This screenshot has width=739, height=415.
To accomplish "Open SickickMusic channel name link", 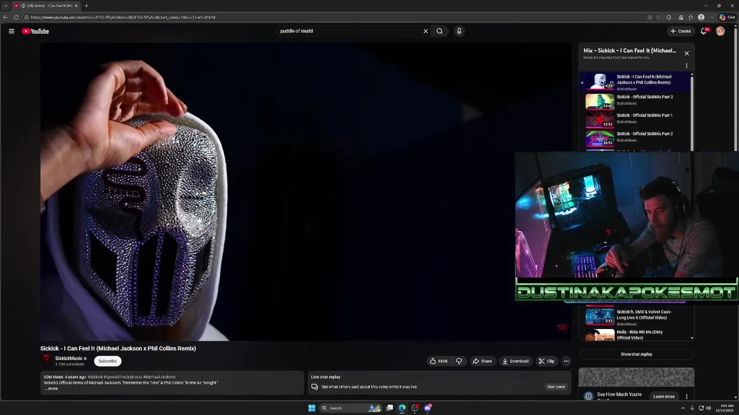I will 69,359.
